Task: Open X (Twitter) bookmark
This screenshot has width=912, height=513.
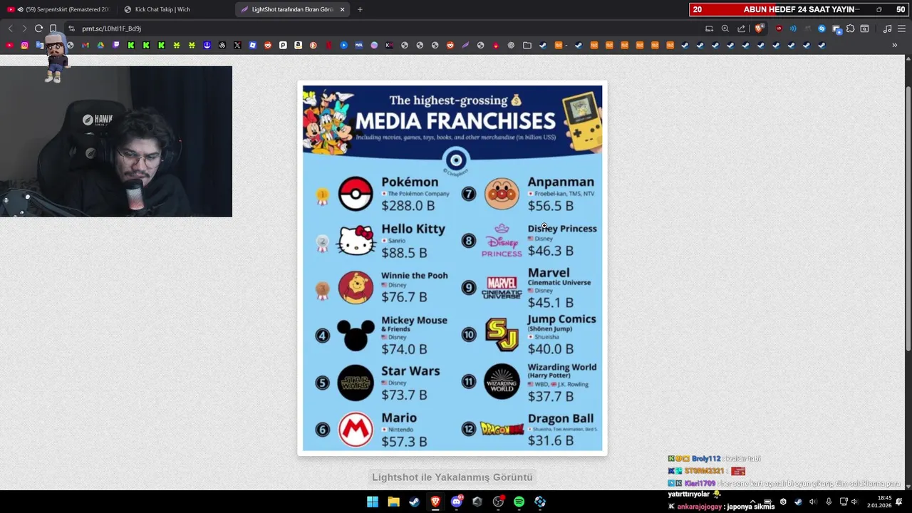Action: click(237, 45)
